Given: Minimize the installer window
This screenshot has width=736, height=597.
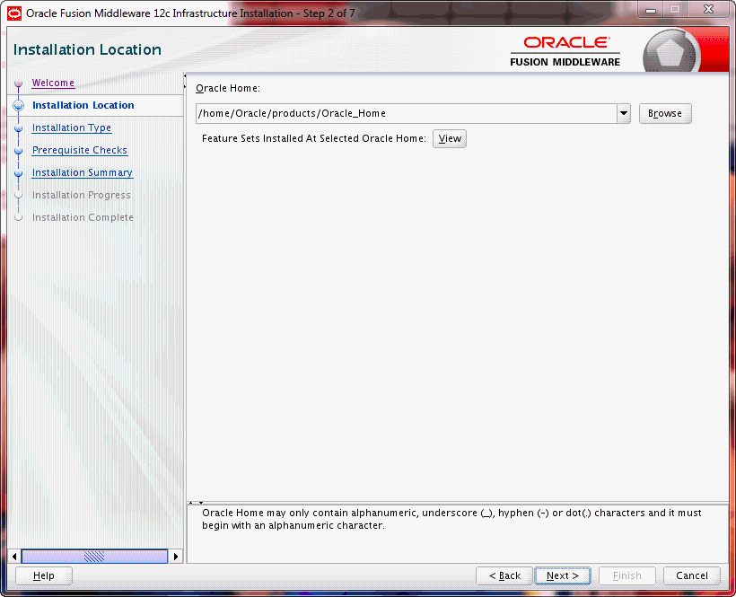Looking at the screenshot, I should point(651,10).
